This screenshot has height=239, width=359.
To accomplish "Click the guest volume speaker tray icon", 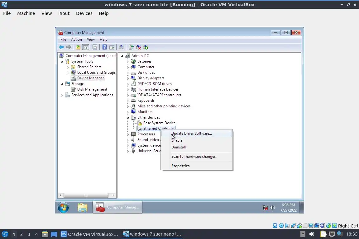I will pyautogui.click(x=272, y=208).
